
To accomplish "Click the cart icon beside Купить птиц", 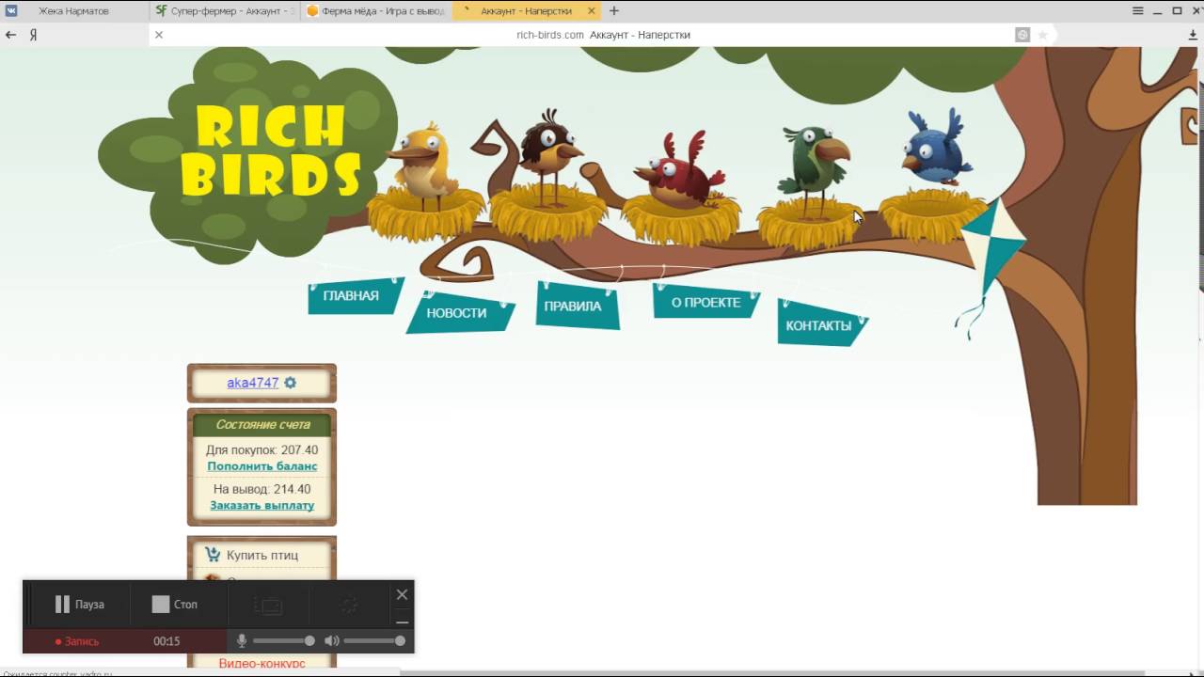I will coord(213,555).
